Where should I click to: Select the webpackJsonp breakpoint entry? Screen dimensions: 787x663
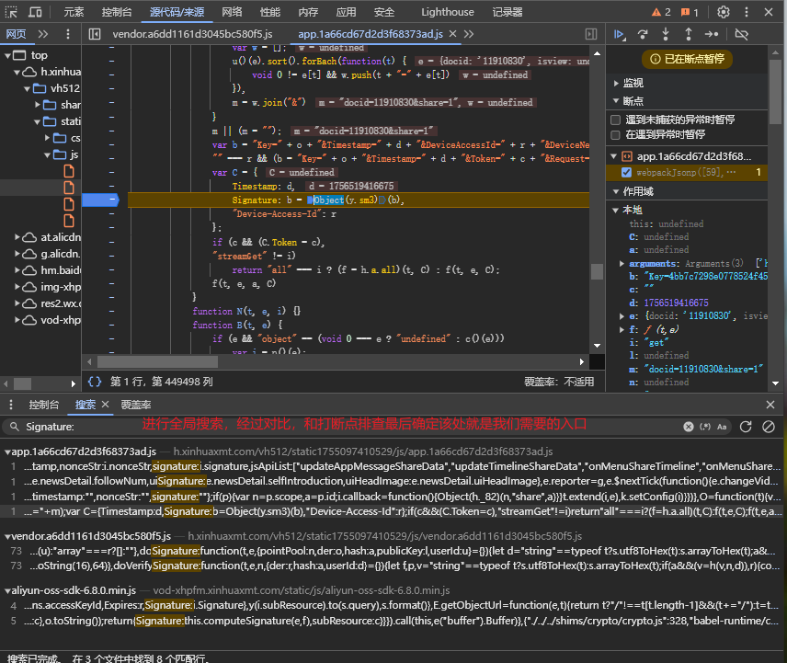pyautogui.click(x=687, y=172)
